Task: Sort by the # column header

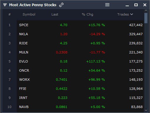Action: 9,14
